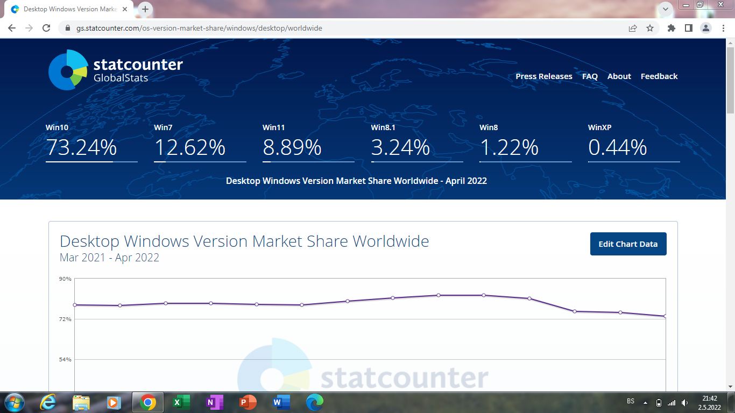
Task: Open Press Releases link
Action: click(x=544, y=76)
